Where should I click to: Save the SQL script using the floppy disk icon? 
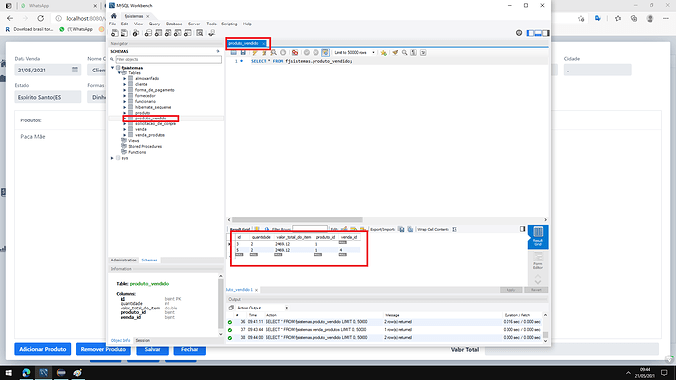pyautogui.click(x=243, y=53)
